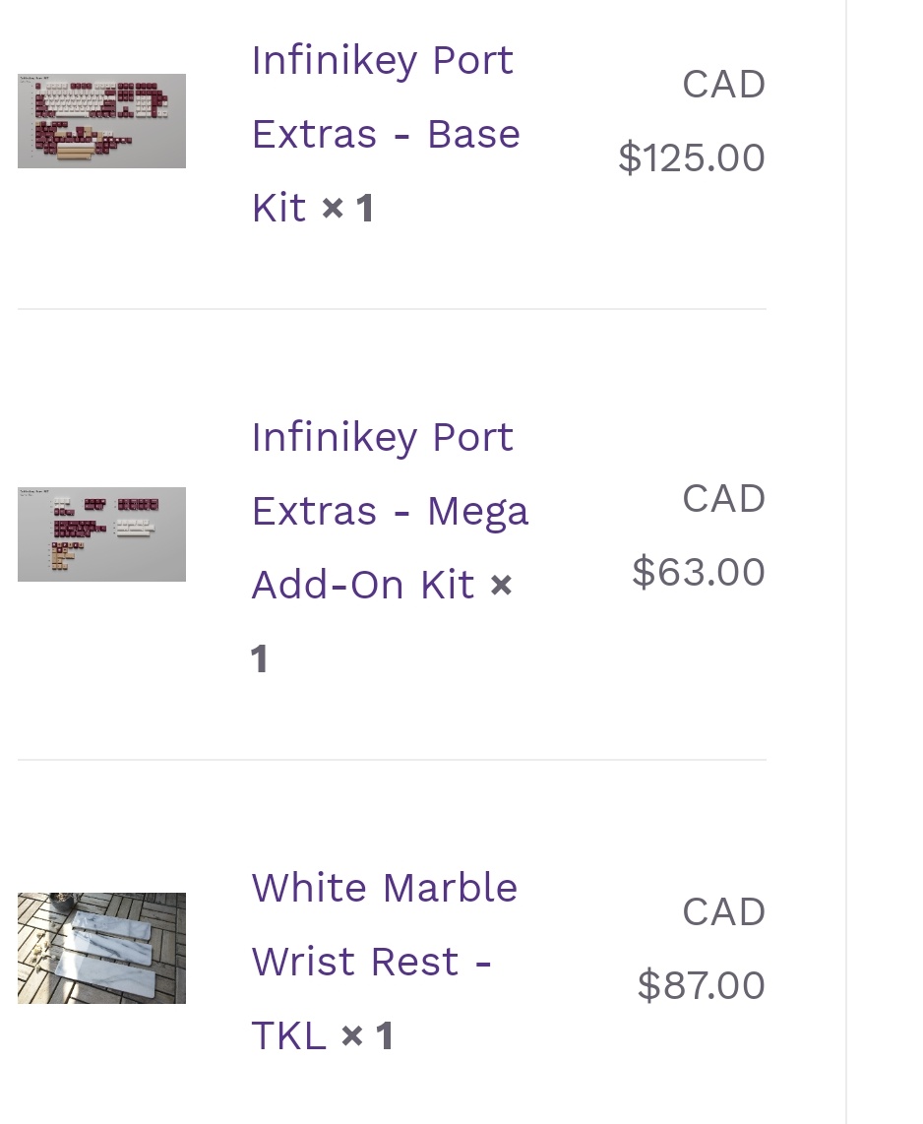Select the $87.00 price amount
This screenshot has width=923, height=1124.
pyautogui.click(x=702, y=985)
